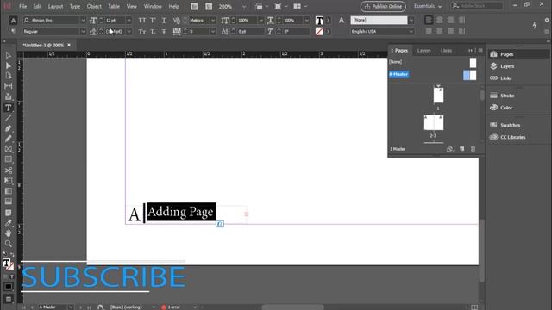Image resolution: width=552 pixels, height=310 pixels.
Task: Open the Type menu
Action: coord(75,6)
